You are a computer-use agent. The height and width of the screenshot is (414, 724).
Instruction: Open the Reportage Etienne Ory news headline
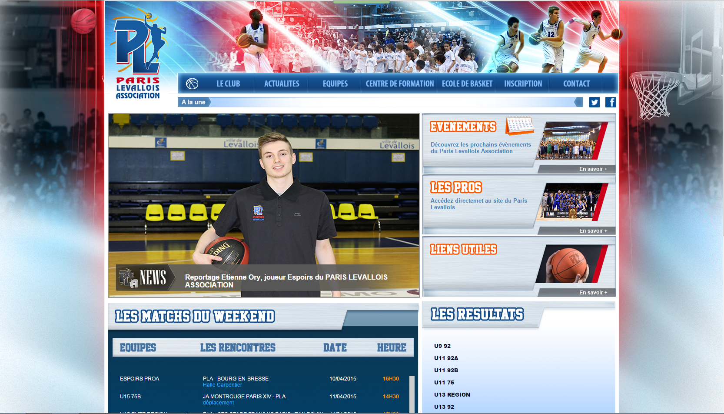286,281
